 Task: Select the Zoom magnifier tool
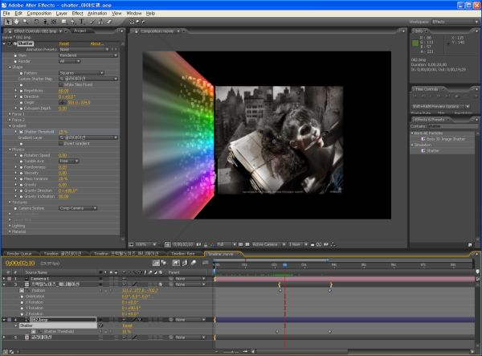tap(26, 22)
